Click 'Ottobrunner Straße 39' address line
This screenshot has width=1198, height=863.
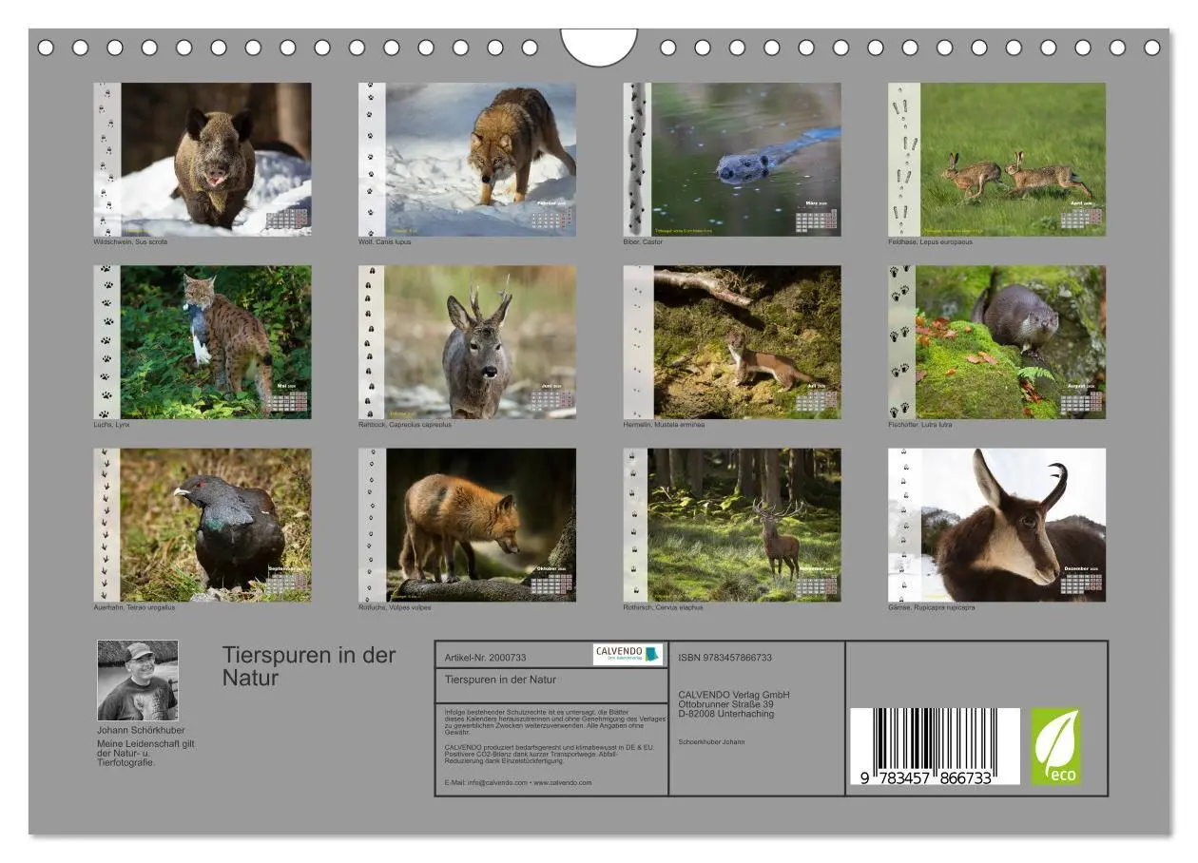[726, 704]
